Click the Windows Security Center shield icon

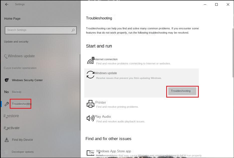pos(7,80)
